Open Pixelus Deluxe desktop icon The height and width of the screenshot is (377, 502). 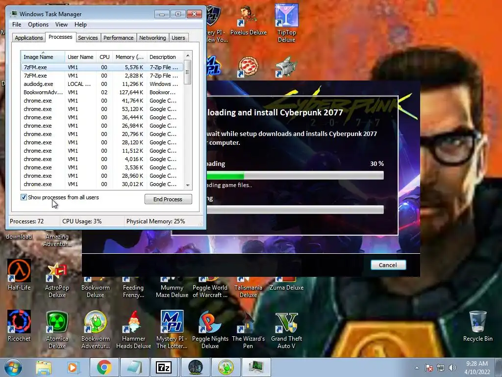[248, 20]
